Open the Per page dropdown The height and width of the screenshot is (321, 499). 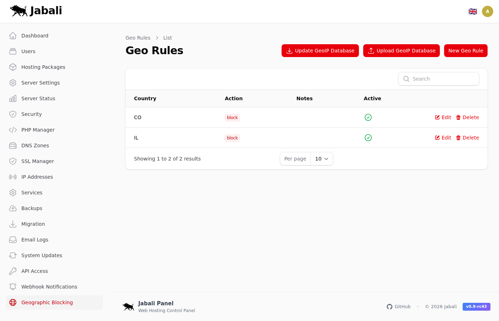[x=321, y=159]
